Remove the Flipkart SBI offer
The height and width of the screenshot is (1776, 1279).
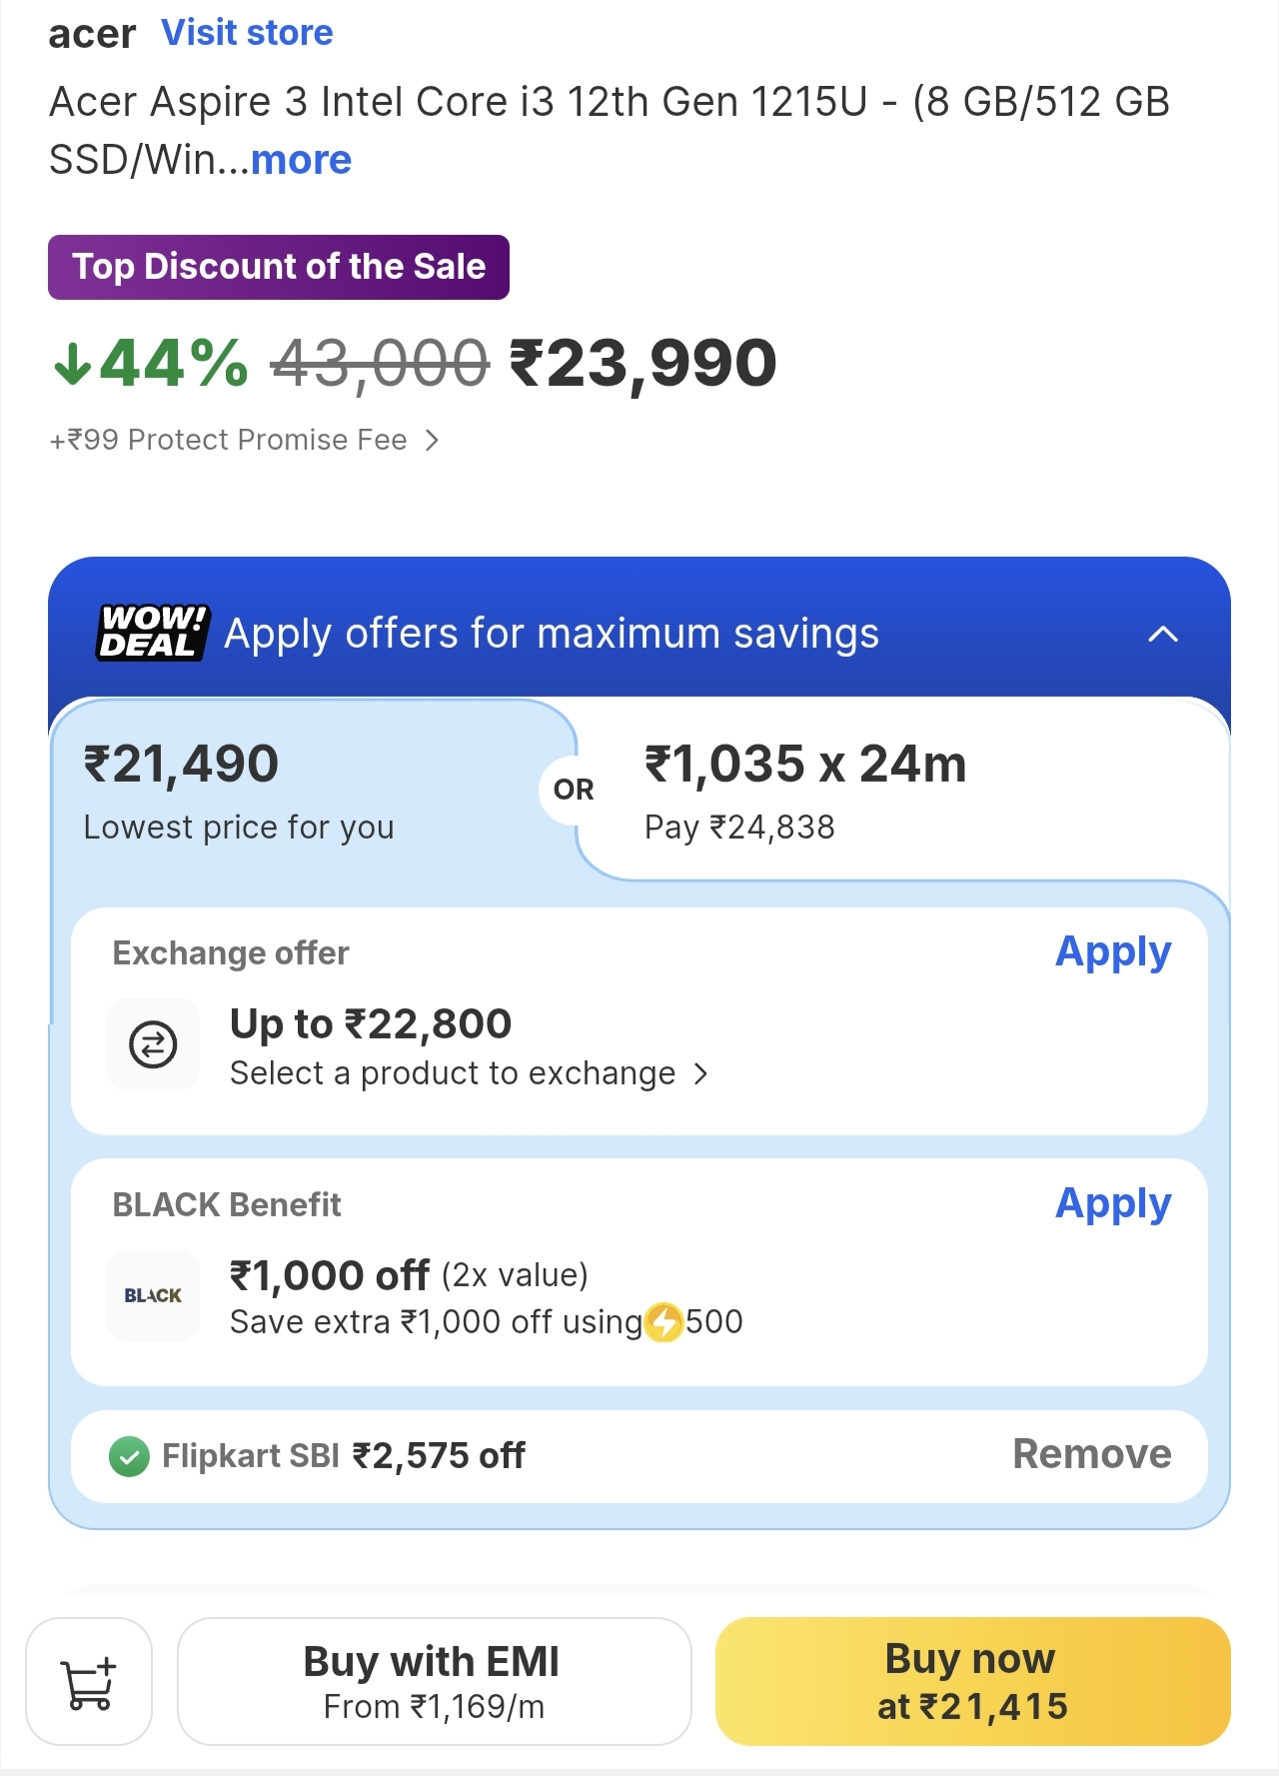coord(1091,1454)
